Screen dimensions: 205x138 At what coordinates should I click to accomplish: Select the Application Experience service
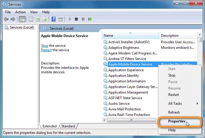[x=126, y=70]
